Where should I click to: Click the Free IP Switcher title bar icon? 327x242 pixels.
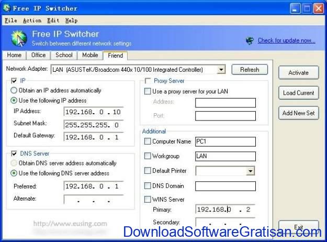pos(6,8)
